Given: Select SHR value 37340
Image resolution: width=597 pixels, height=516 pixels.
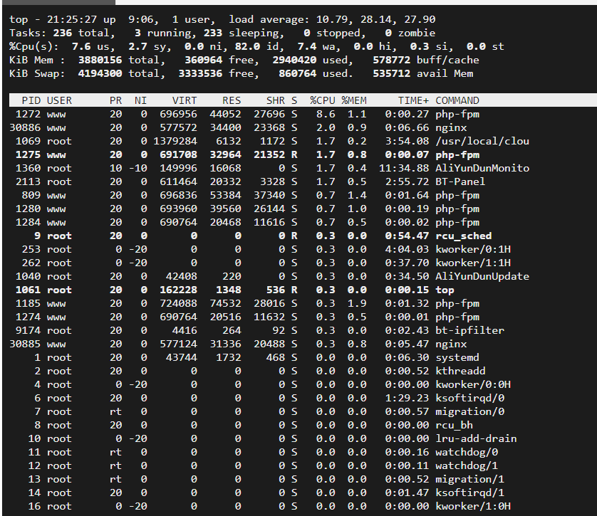Looking at the screenshot, I should [x=269, y=195].
